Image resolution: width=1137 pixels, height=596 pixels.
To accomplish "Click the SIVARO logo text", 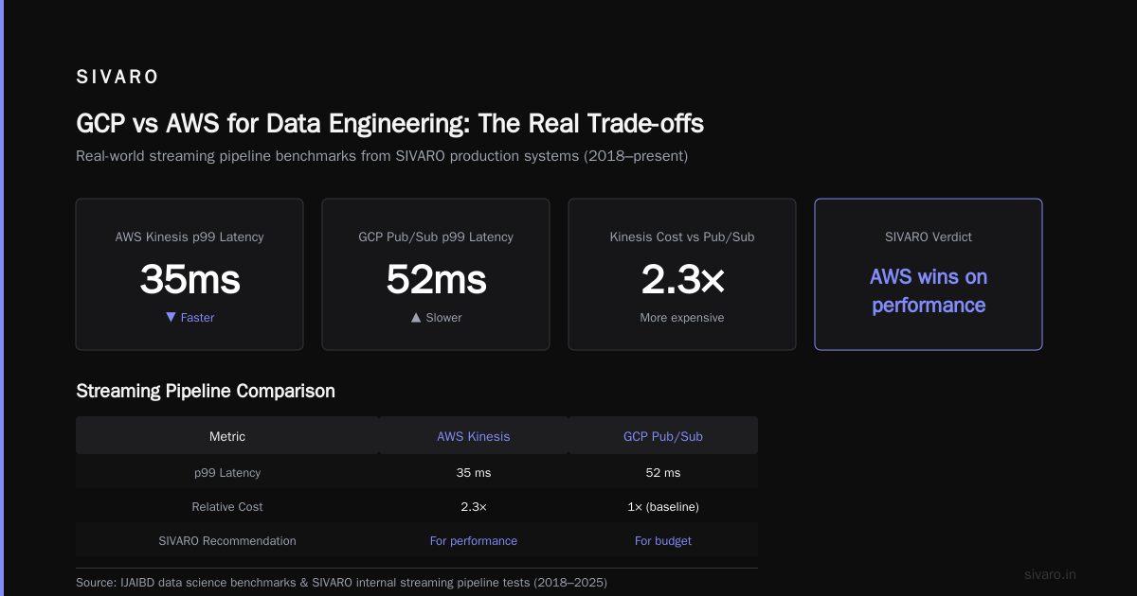I will click(117, 78).
